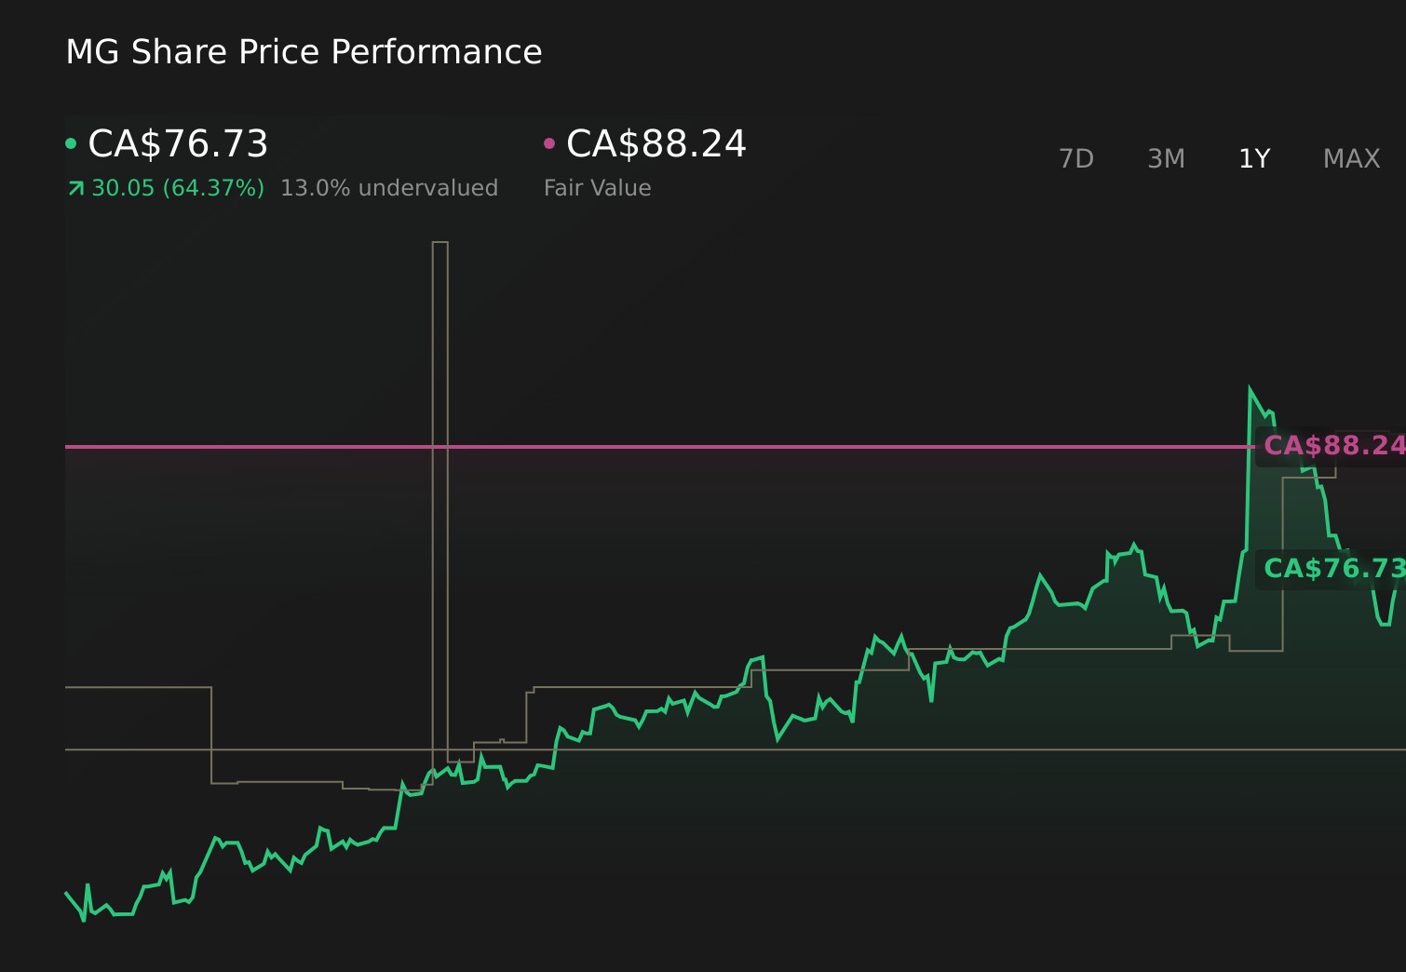Click the 30.05 (64.37%) gain text
Viewport: 1406px width, 972px height.
(178, 188)
